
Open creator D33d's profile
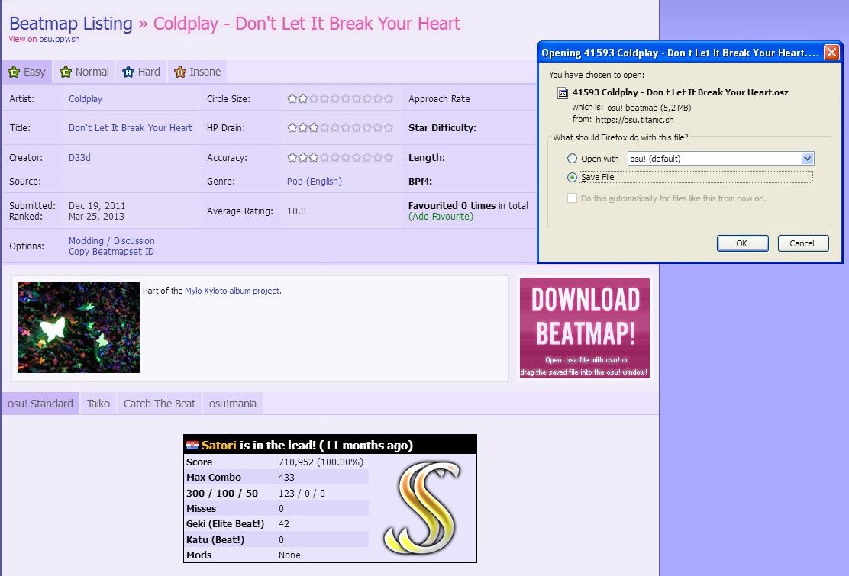coord(79,158)
